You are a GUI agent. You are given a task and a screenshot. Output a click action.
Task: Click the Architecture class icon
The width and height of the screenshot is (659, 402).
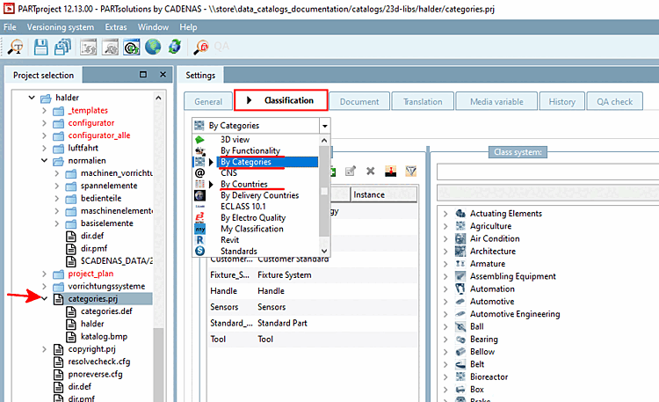(460, 252)
